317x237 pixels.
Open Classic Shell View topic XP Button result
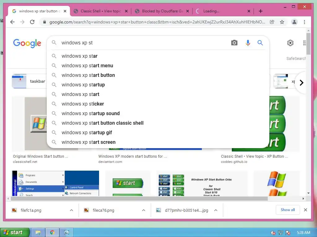[x=254, y=156]
